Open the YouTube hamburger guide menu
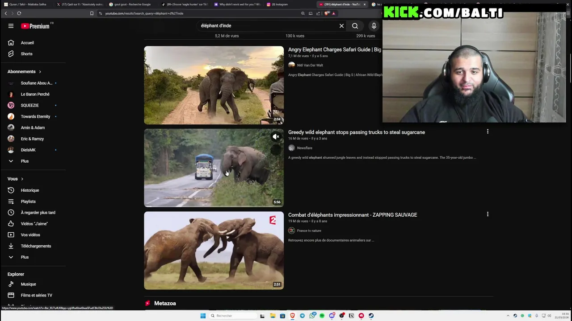The width and height of the screenshot is (572, 321). (x=11, y=26)
